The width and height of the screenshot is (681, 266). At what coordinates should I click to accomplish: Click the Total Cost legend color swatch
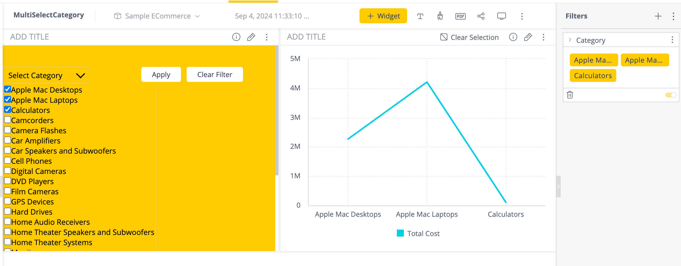(x=400, y=233)
